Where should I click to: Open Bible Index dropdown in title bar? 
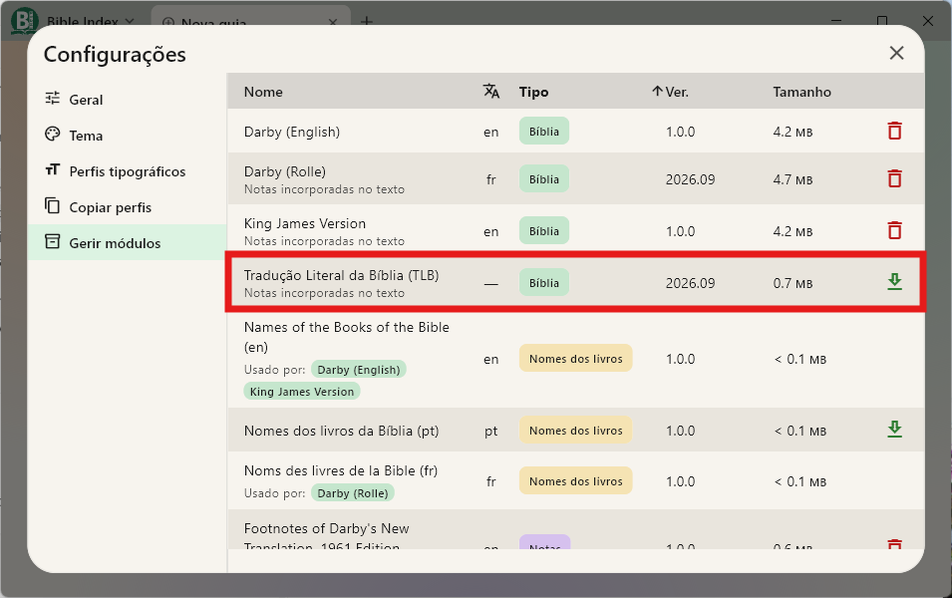[x=91, y=21]
